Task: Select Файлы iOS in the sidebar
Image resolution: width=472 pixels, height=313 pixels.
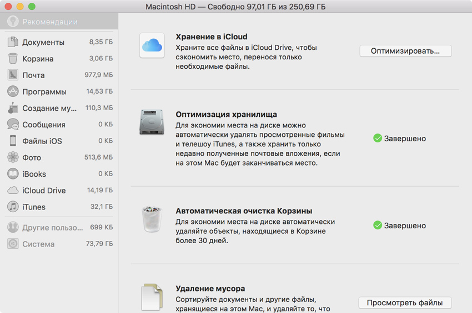Action: click(42, 141)
